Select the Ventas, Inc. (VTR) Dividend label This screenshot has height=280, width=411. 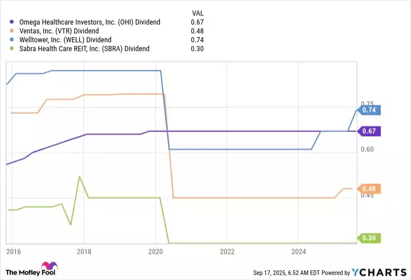tap(59, 31)
